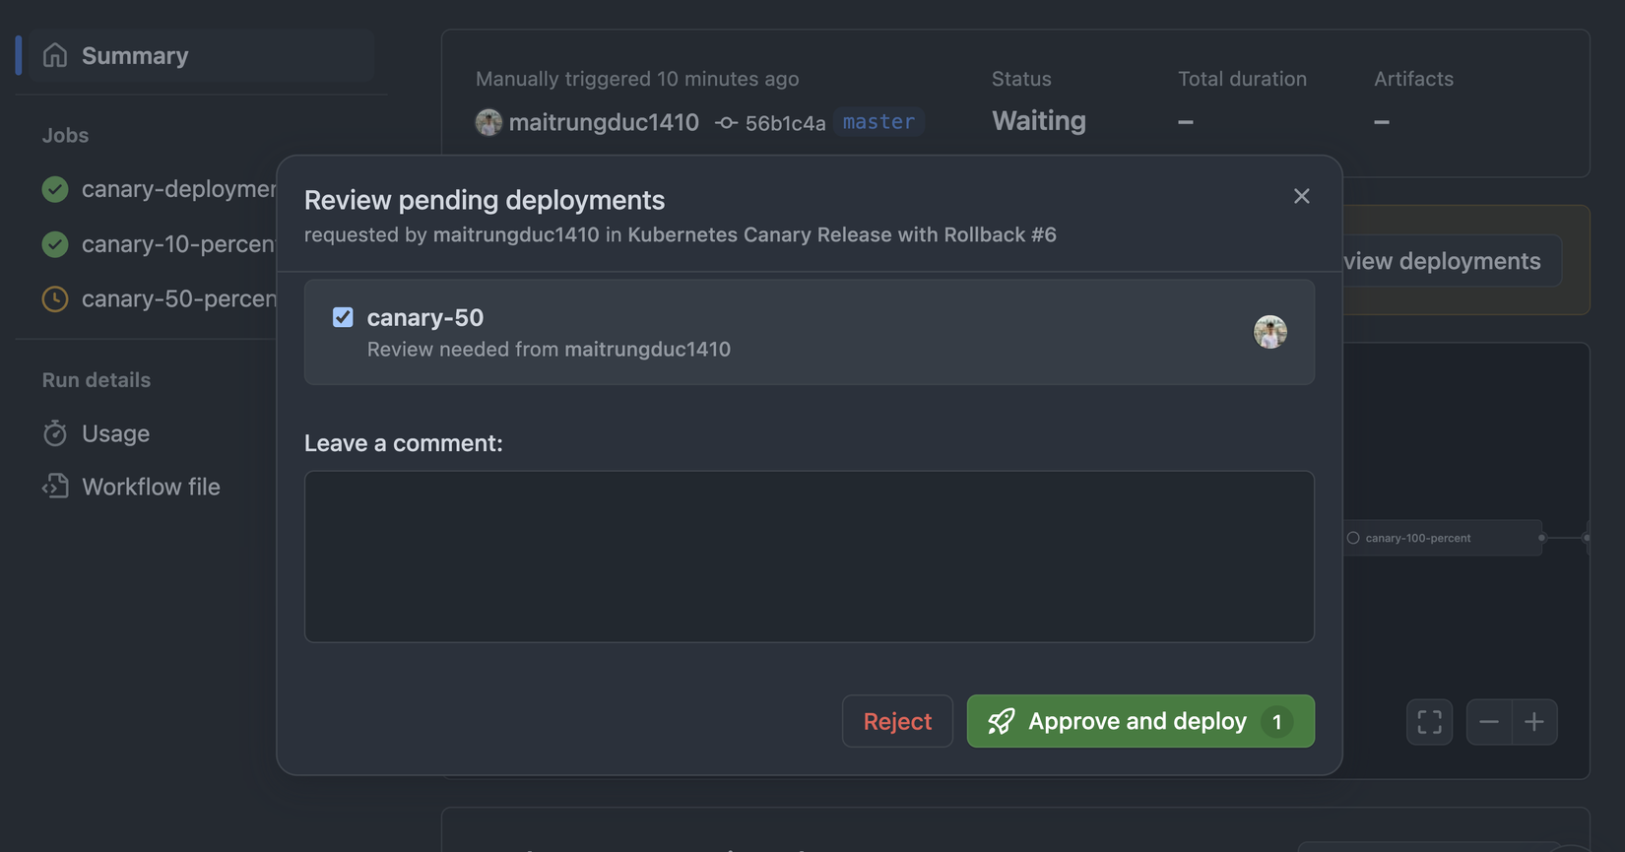
Task: Open Workflow file via the code file icon
Action: coord(56,486)
